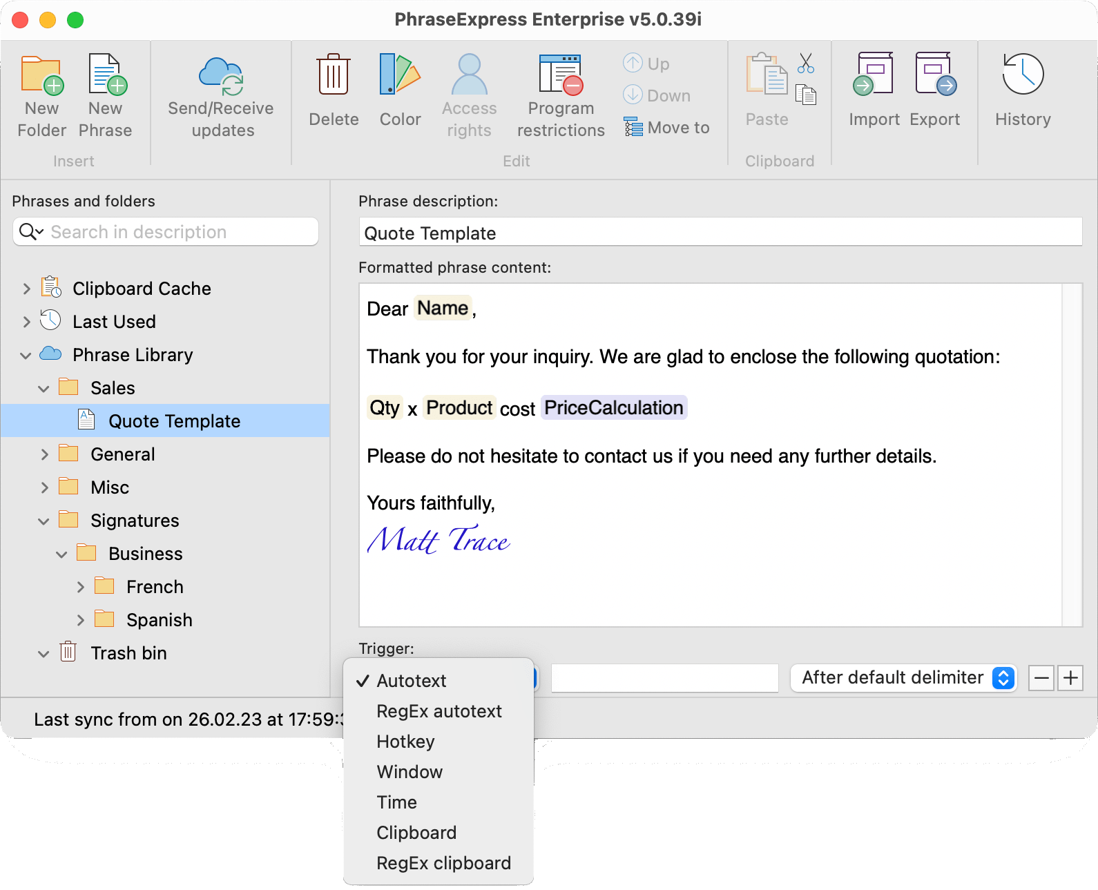This screenshot has width=1098, height=890.
Task: Click the Clipboard Cache icon
Action: (51, 287)
